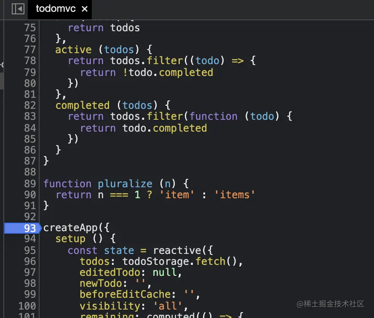Select the reactive keyword on line 95

pyautogui.click(x=176, y=250)
